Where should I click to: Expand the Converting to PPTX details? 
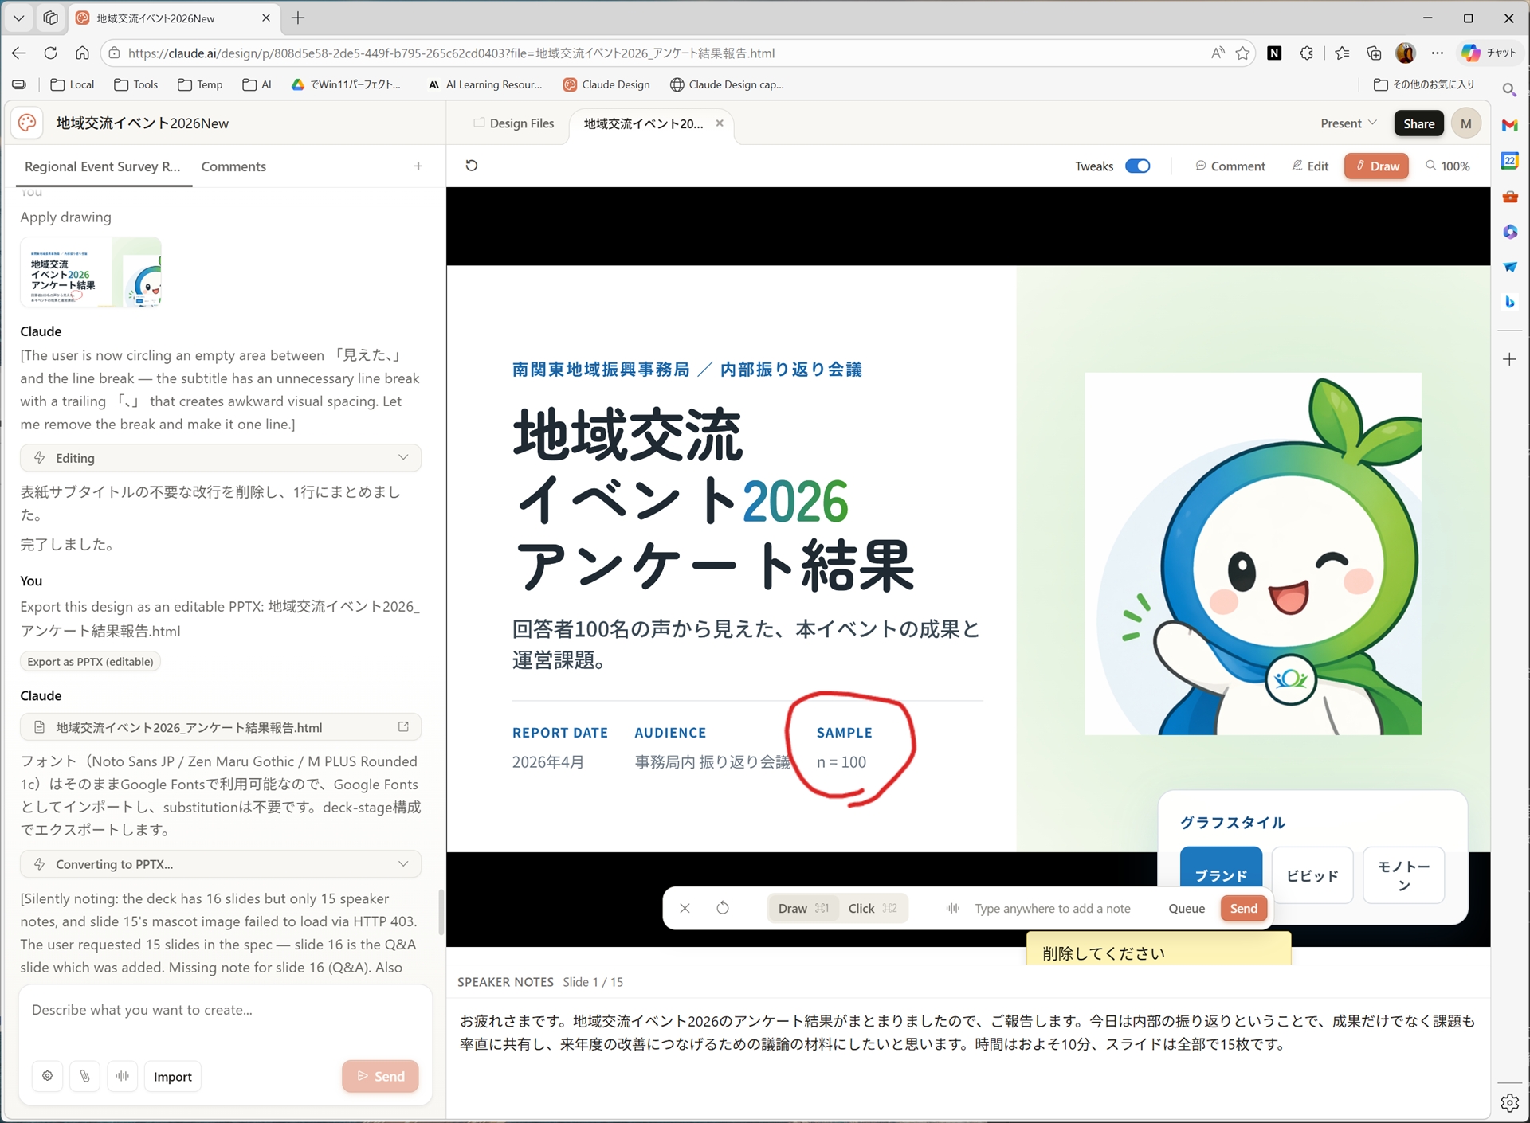tap(404, 863)
